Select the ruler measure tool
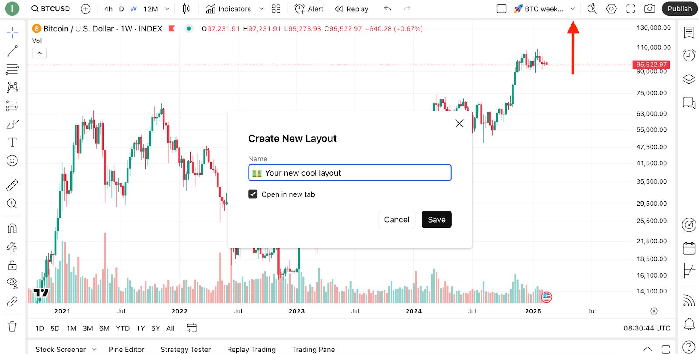 12,186
